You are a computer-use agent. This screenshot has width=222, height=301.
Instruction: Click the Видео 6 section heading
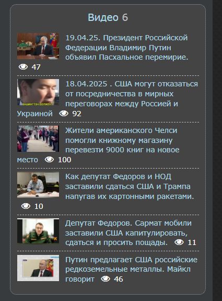(108, 17)
